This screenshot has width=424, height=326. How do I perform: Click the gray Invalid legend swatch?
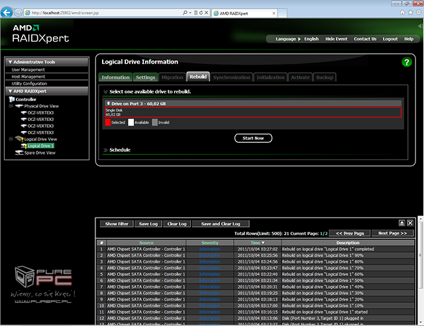pyautogui.click(x=154, y=122)
